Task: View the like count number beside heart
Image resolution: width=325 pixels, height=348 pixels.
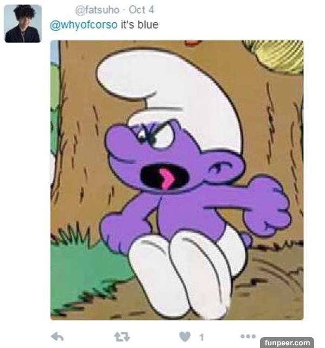Action: pyautogui.click(x=201, y=337)
